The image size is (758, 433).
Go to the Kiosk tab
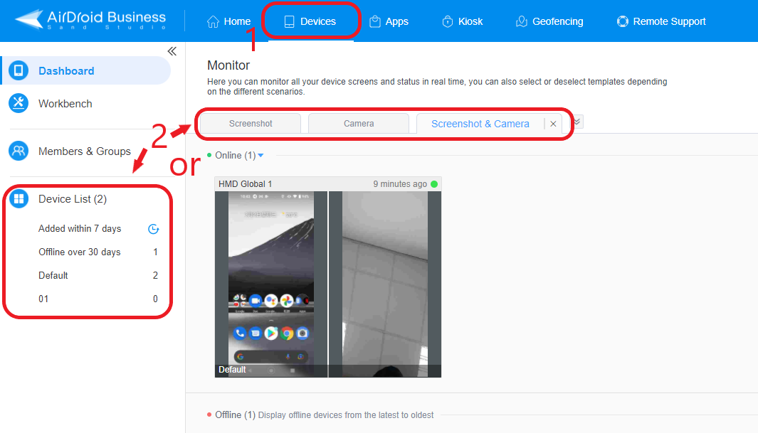(x=462, y=21)
